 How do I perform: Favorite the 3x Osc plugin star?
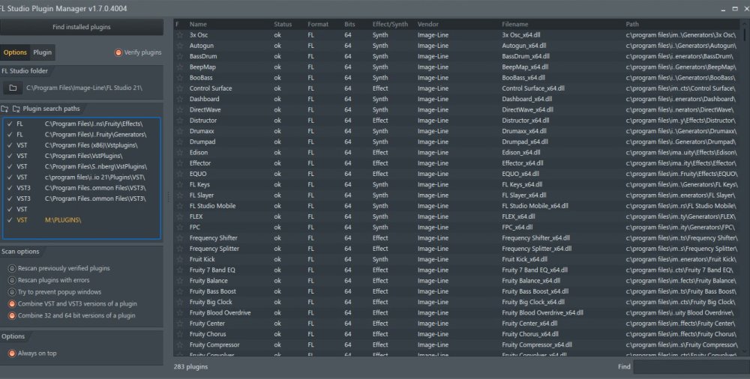[x=180, y=35]
